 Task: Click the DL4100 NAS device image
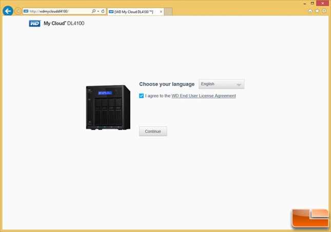point(108,107)
